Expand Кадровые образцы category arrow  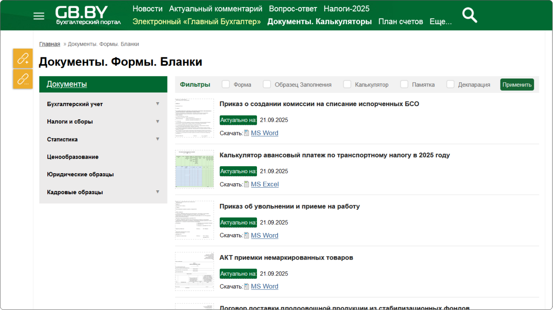[x=157, y=192]
